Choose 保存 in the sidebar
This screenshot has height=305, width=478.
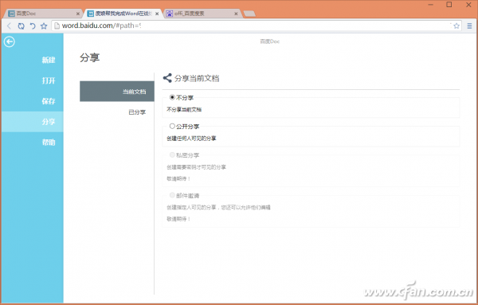[33, 101]
